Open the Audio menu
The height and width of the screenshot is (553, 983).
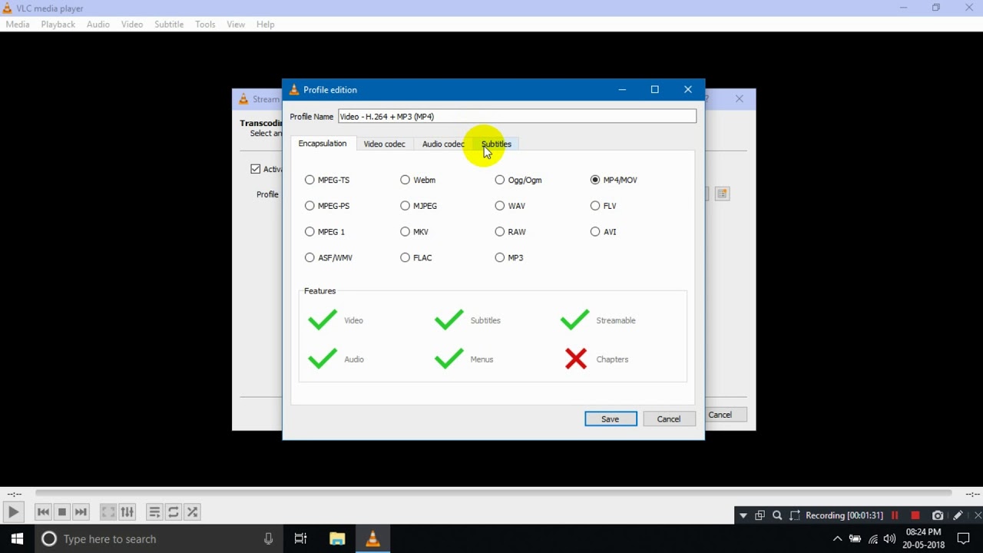98,25
